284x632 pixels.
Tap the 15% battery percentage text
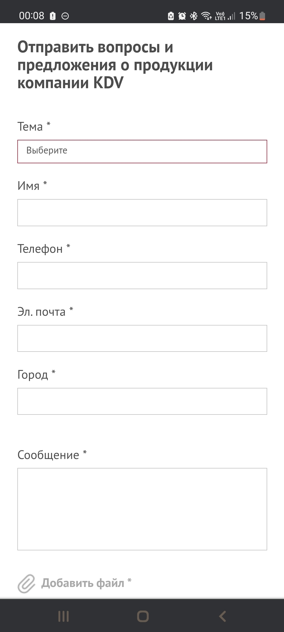[x=248, y=16]
